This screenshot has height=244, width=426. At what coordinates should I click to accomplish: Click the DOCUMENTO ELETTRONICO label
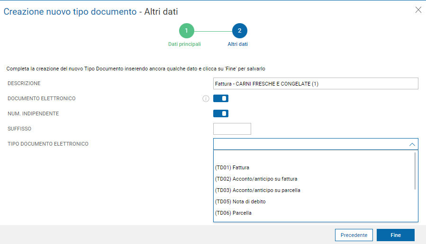point(42,98)
